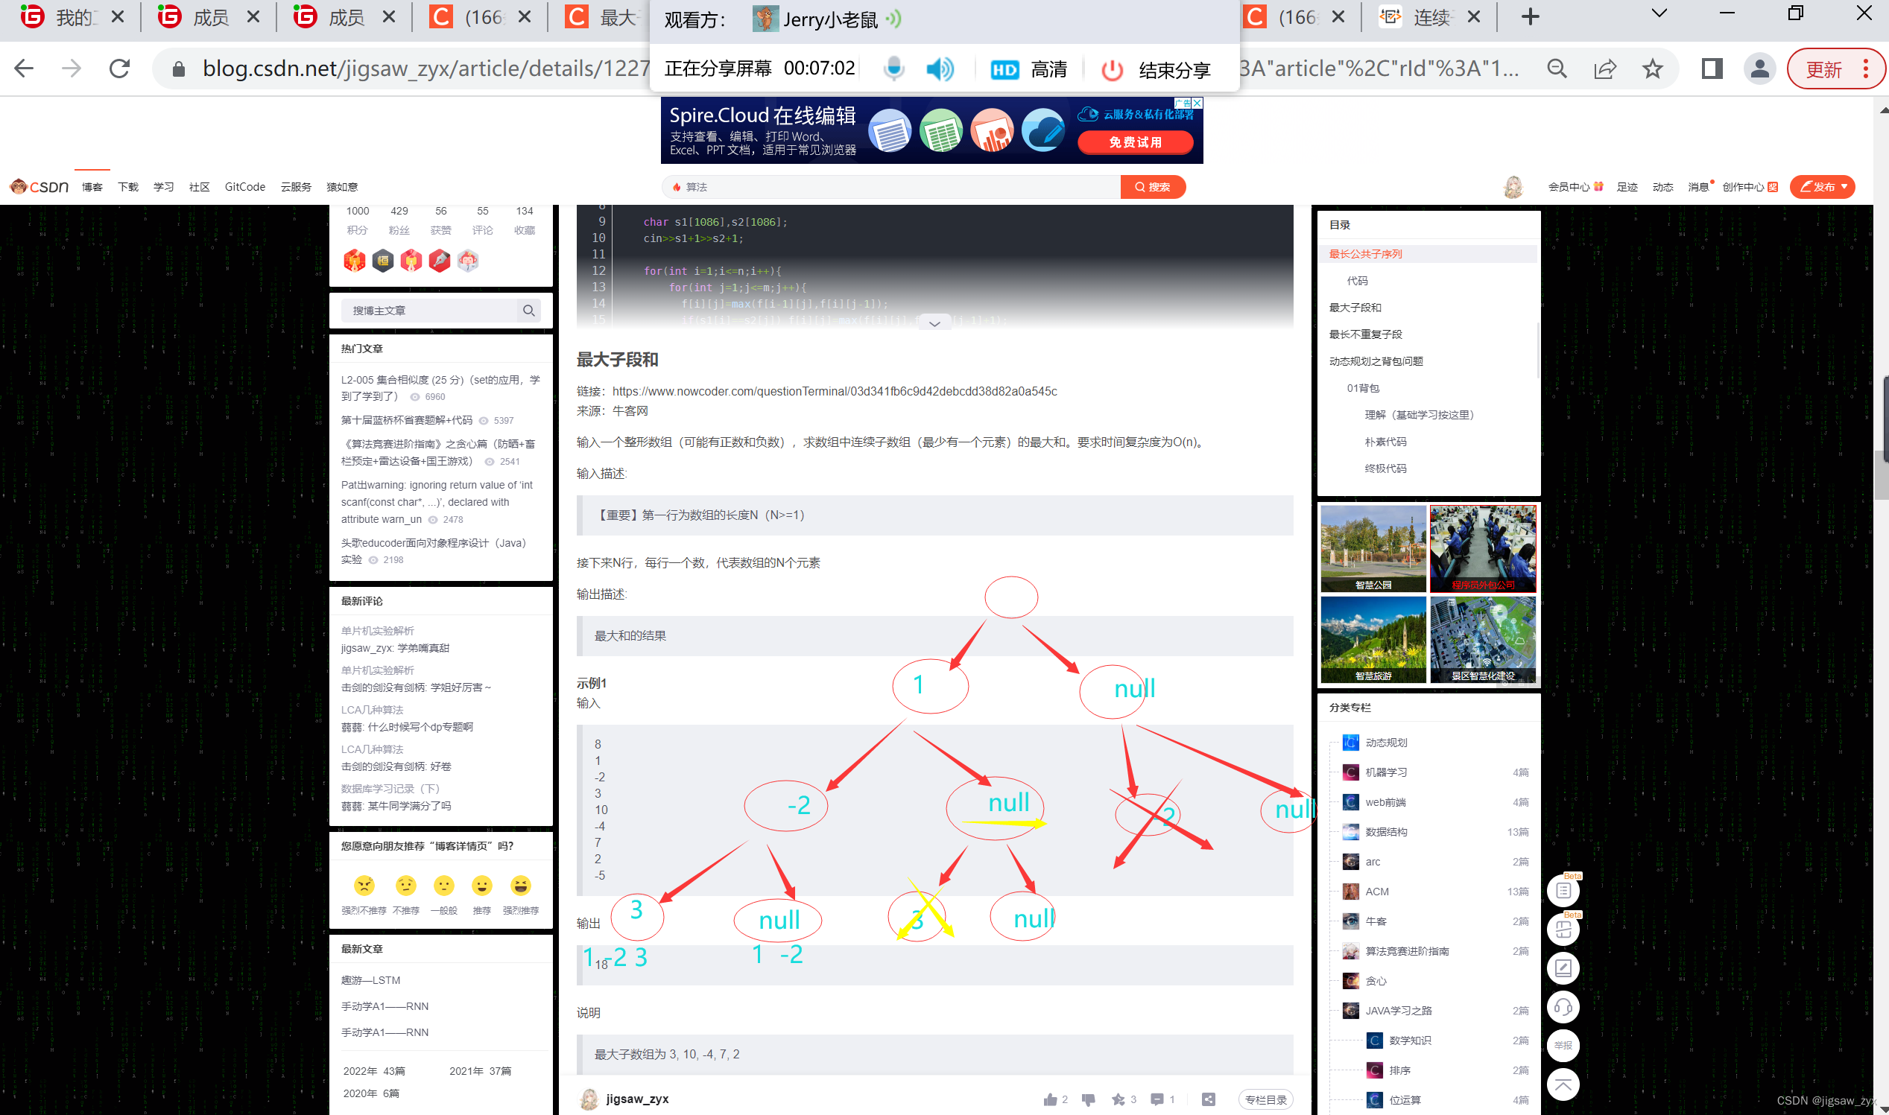Like the article with the thumbs-up icon

click(1049, 1099)
